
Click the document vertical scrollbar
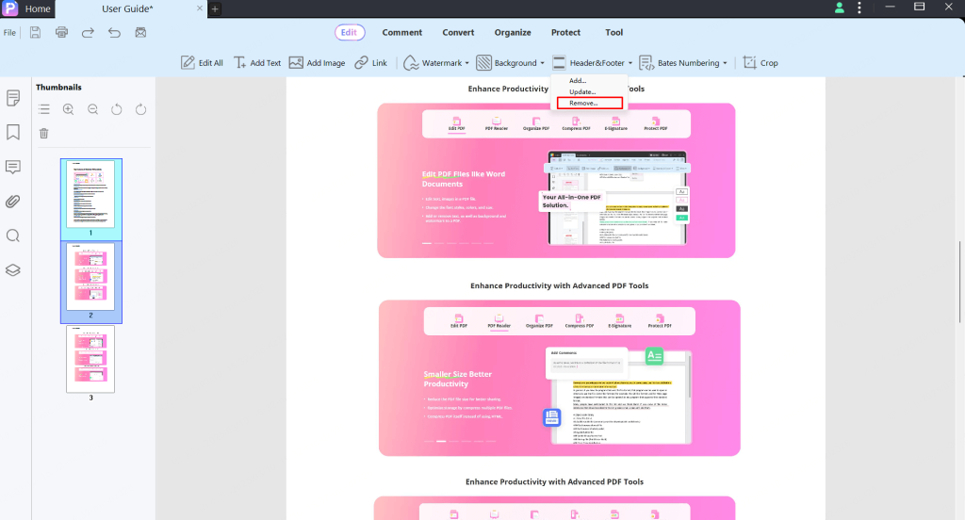960,282
